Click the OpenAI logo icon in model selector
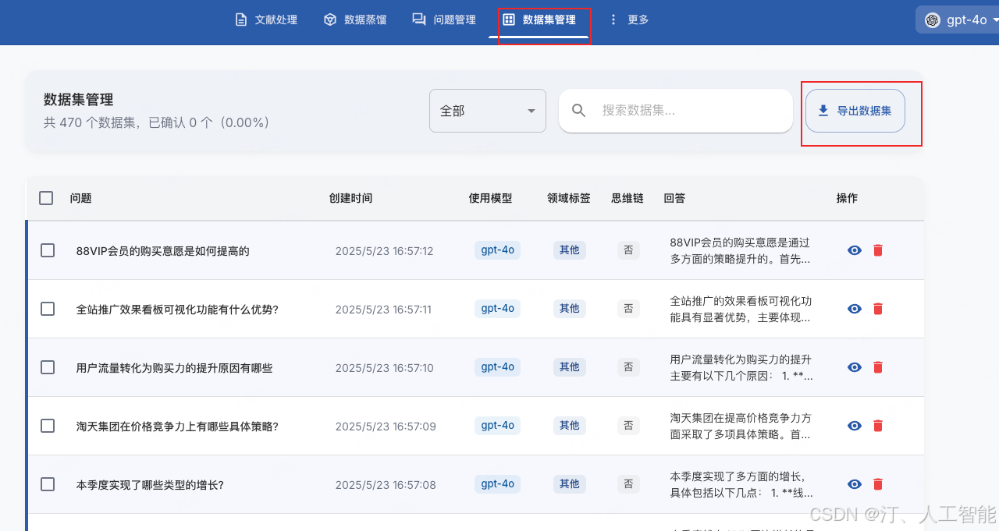This screenshot has width=999, height=531. 932,20
